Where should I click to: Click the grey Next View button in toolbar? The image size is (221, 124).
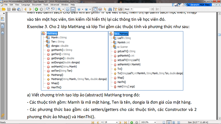pyautogui.click(x=41, y=9)
